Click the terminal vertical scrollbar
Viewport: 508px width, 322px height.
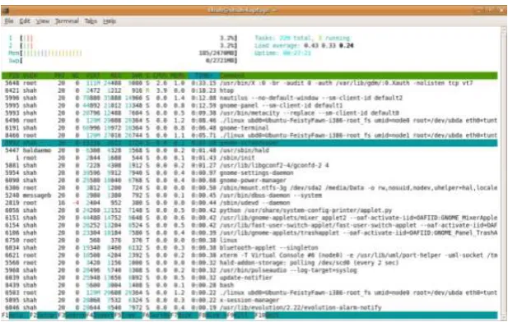pyautogui.click(x=503, y=173)
